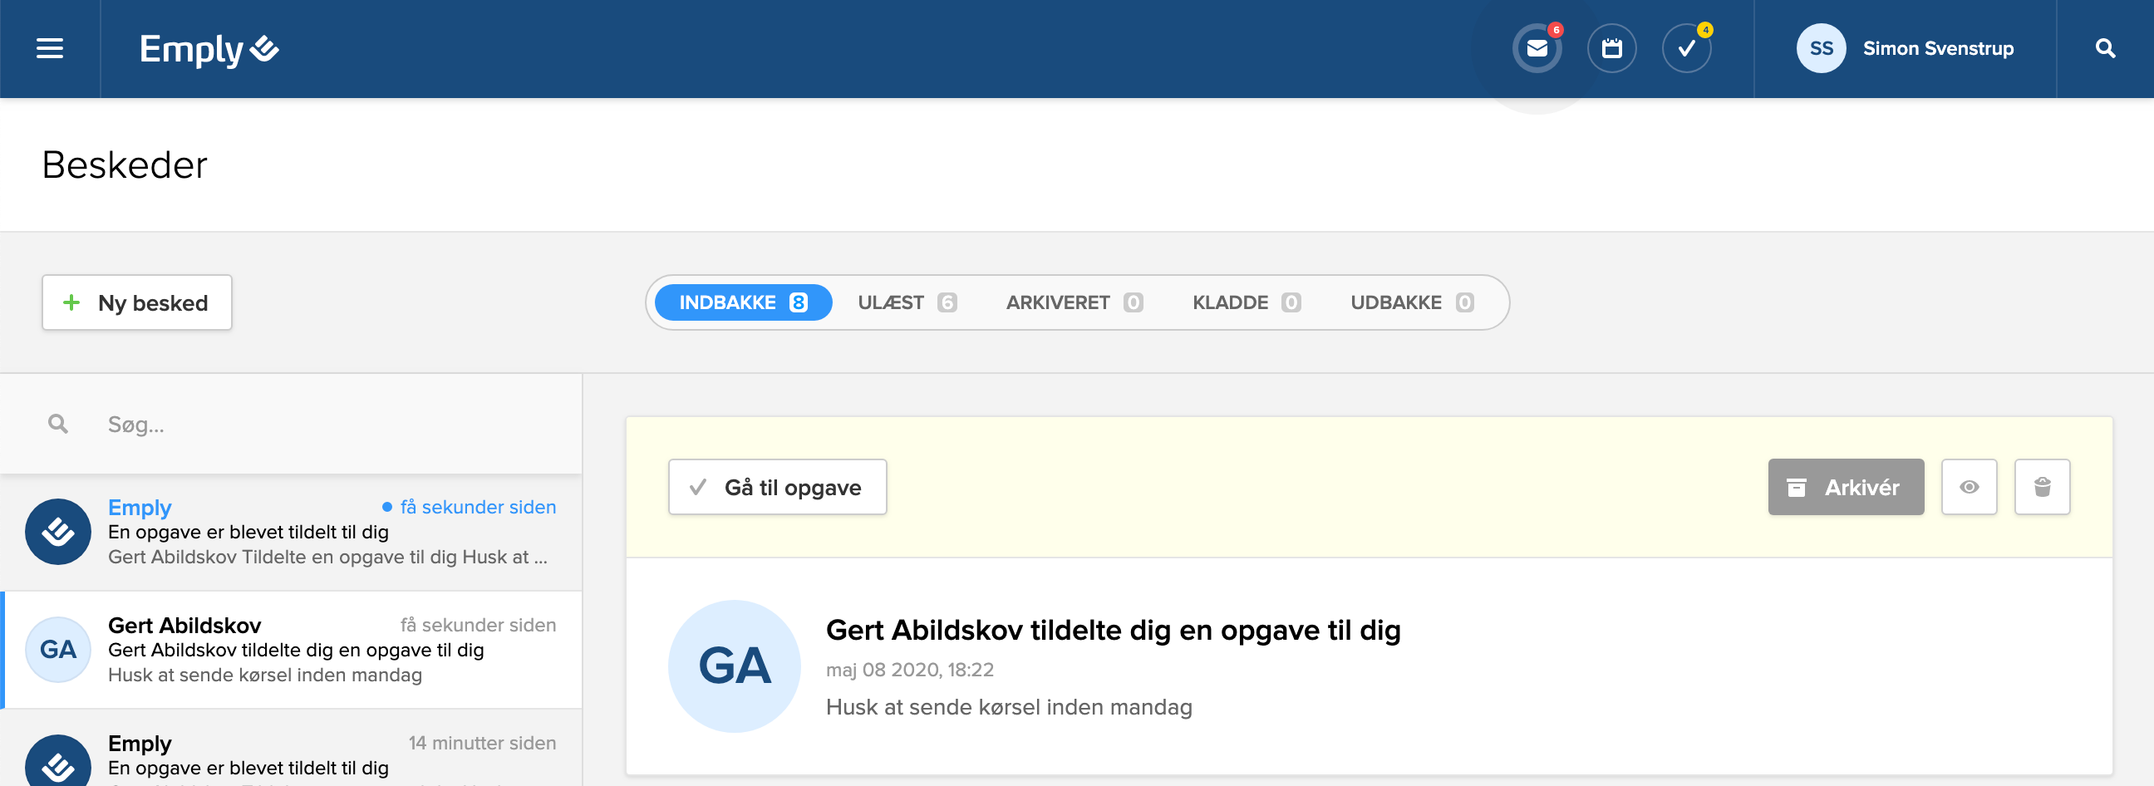Click the SS user avatar
Viewport: 2154px width, 786px height.
[x=1821, y=48]
